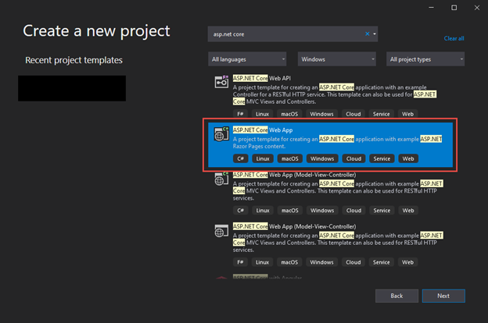Click the F# Model-View-Controller template icon

pos(221,231)
